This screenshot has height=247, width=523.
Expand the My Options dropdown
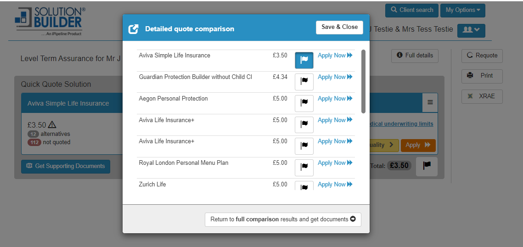click(462, 10)
